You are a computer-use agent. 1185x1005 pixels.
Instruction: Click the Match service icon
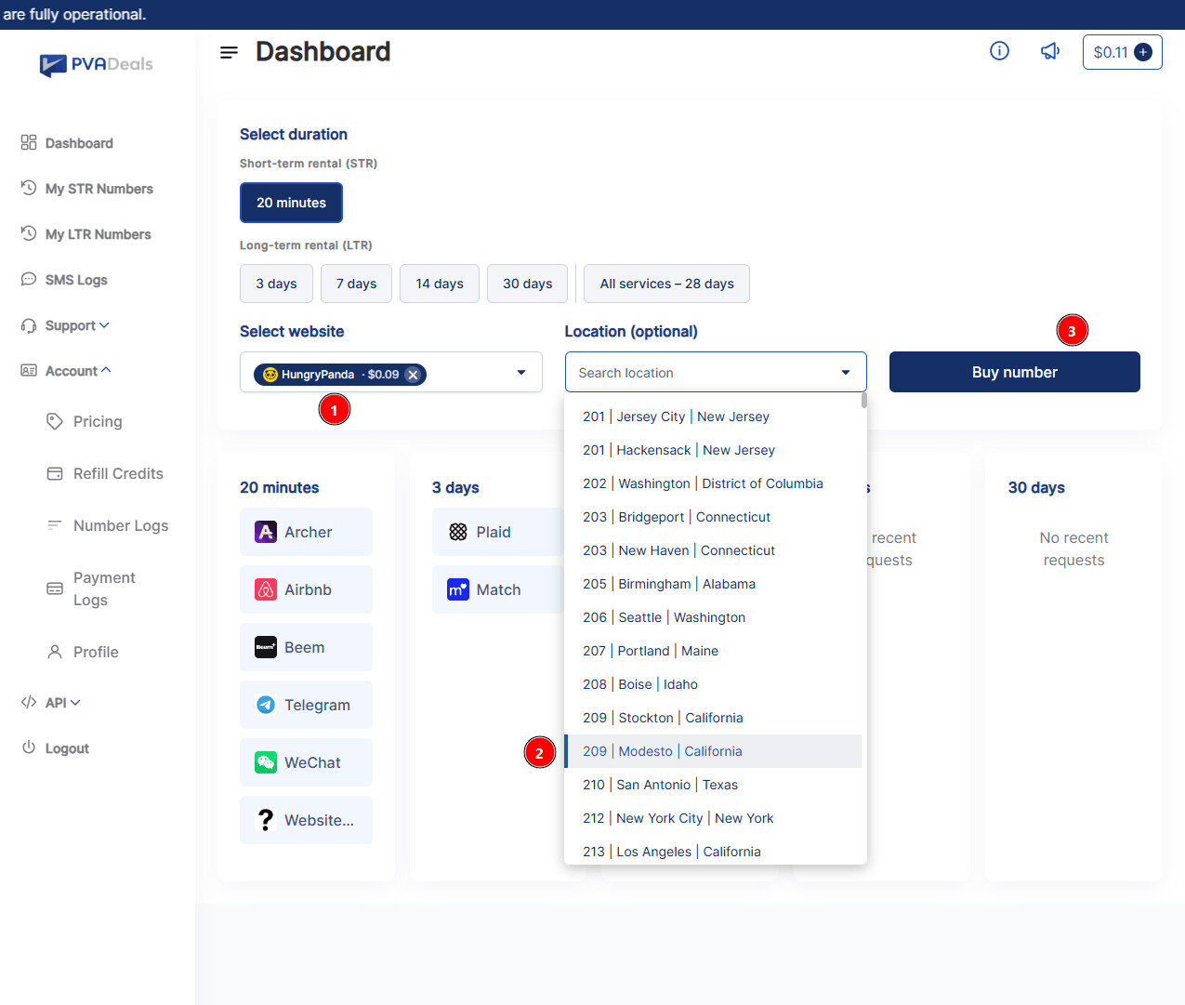click(458, 589)
